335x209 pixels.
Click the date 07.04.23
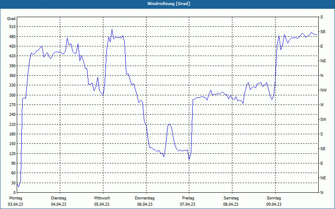tap(188, 204)
